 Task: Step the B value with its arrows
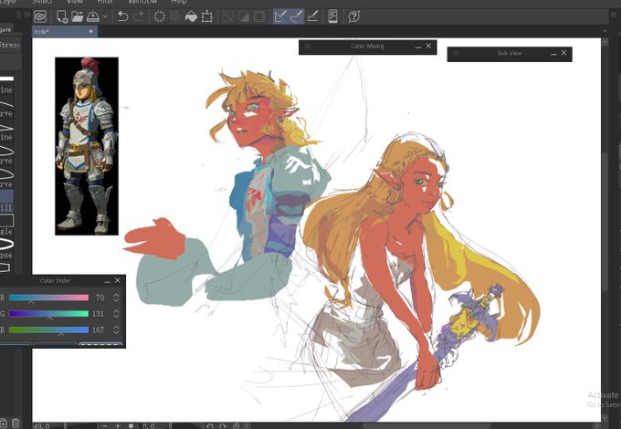coord(116,330)
